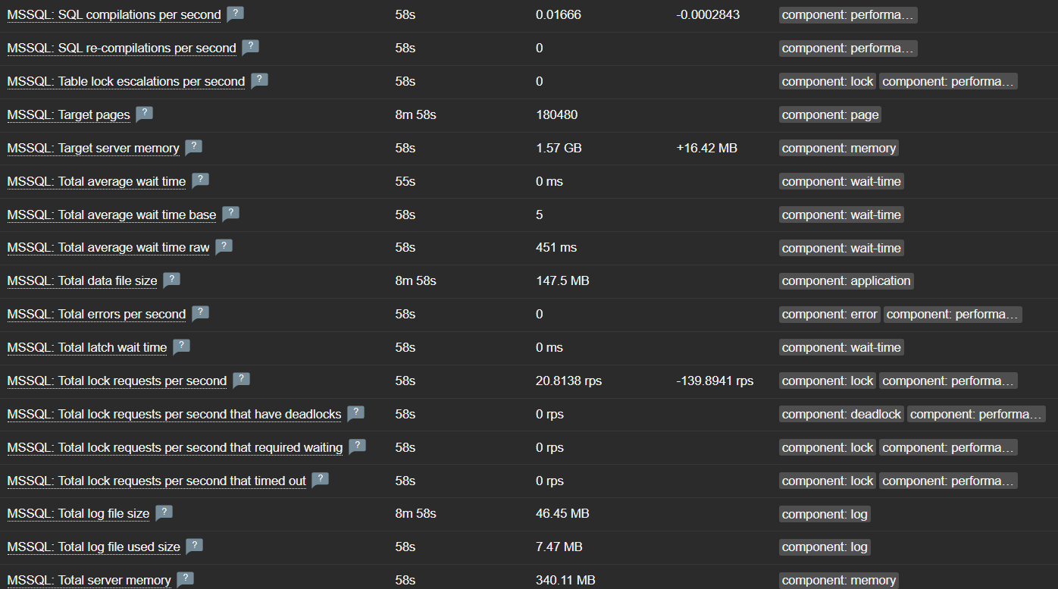This screenshot has width=1058, height=589.
Task: Open MSSQL: Total average wait time raw link
Action: click(108, 248)
